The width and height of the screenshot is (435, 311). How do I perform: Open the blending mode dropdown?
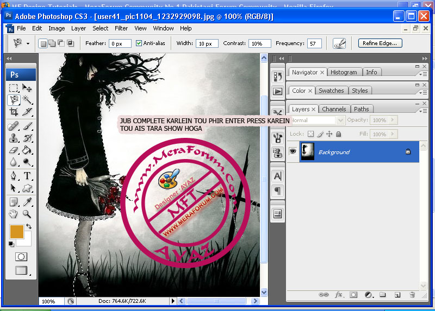pos(340,120)
